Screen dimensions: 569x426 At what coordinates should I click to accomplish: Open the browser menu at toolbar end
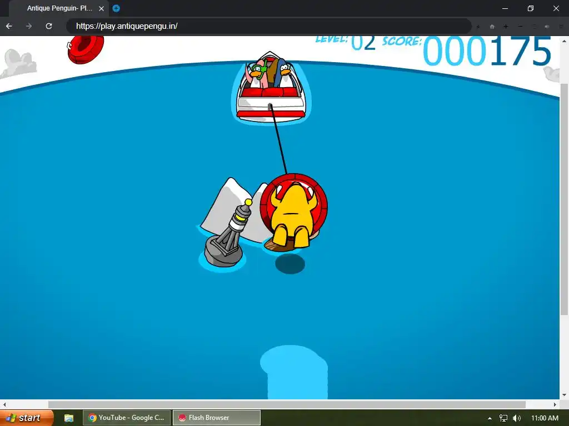click(561, 27)
